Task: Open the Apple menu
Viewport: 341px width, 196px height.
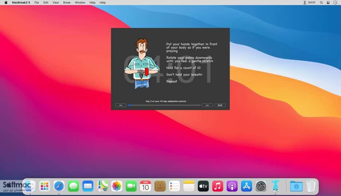Action: coord(6,3)
